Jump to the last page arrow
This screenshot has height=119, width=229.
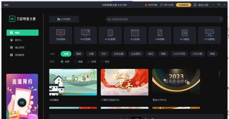tap(152, 118)
